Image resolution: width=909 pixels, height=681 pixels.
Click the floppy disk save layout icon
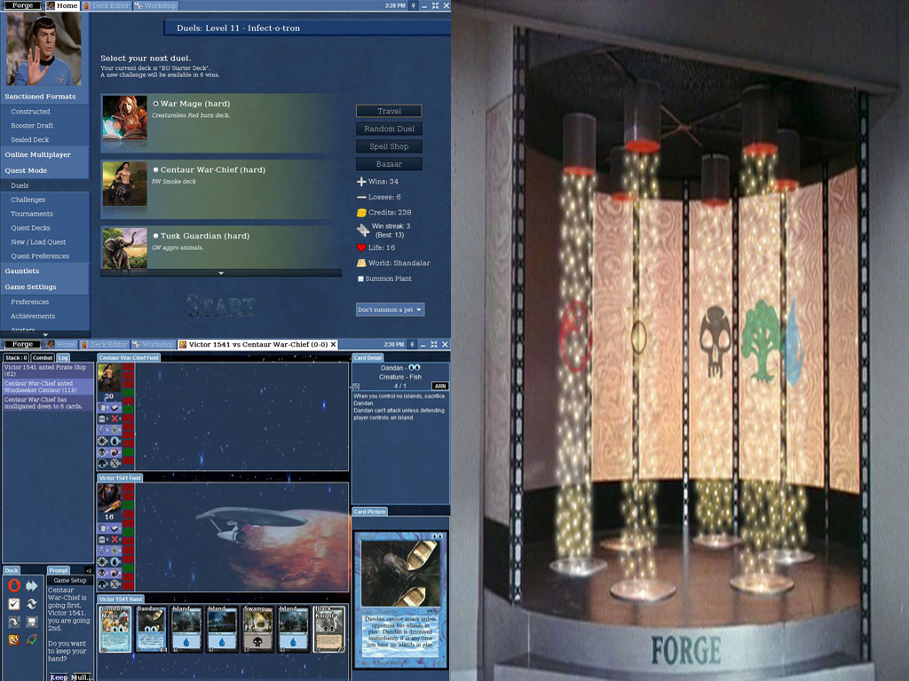31,622
